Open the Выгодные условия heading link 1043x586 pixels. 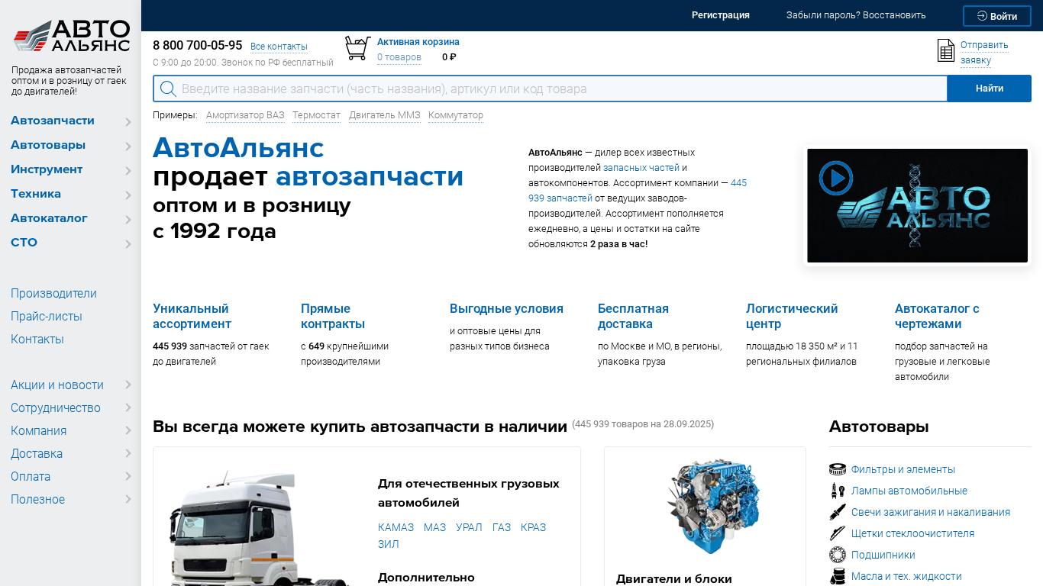point(506,309)
